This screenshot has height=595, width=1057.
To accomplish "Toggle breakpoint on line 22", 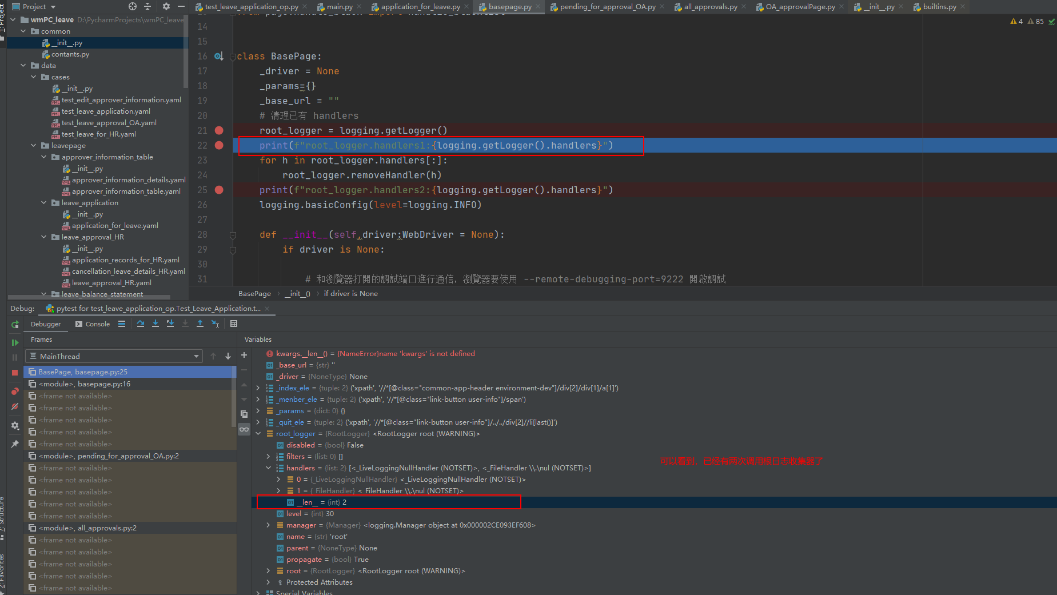I will click(x=219, y=145).
